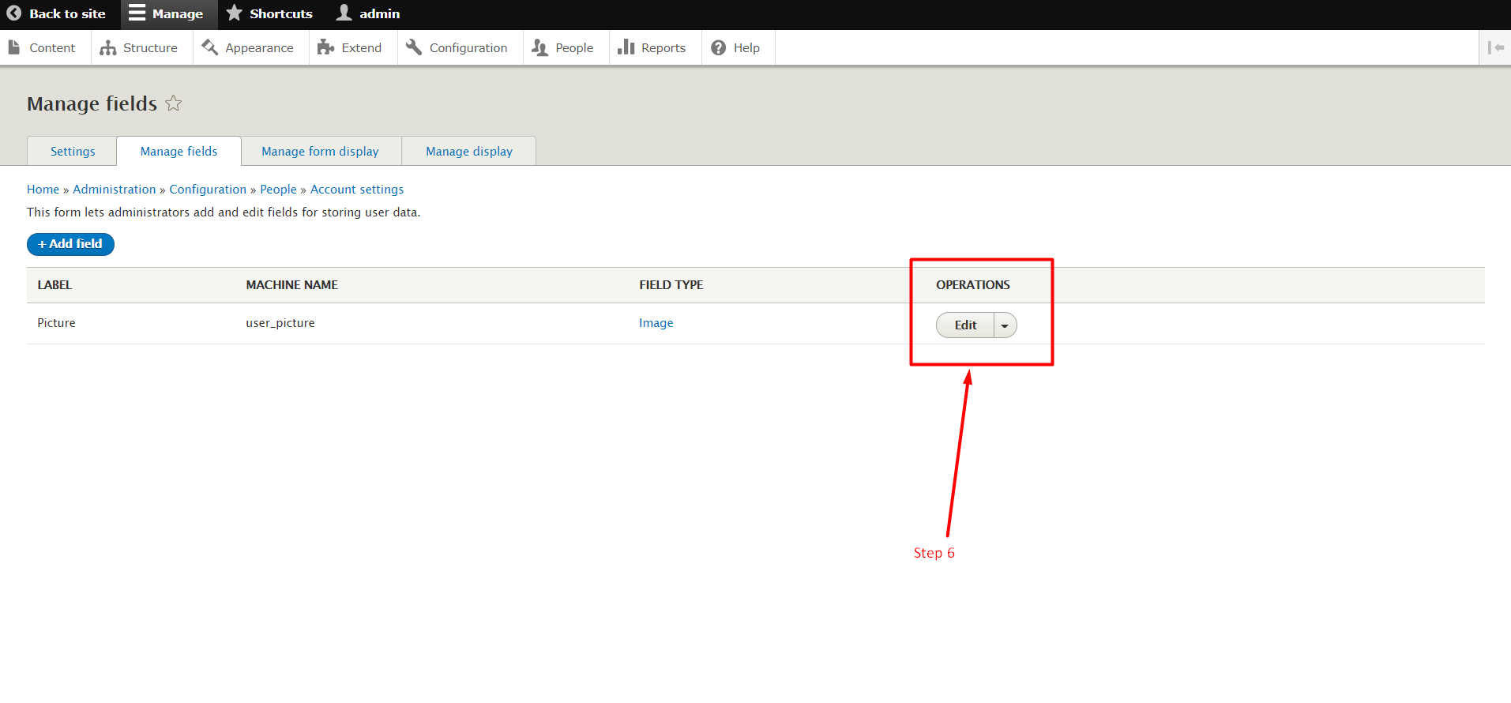
Task: Open the Appearance menu label
Action: click(x=259, y=48)
